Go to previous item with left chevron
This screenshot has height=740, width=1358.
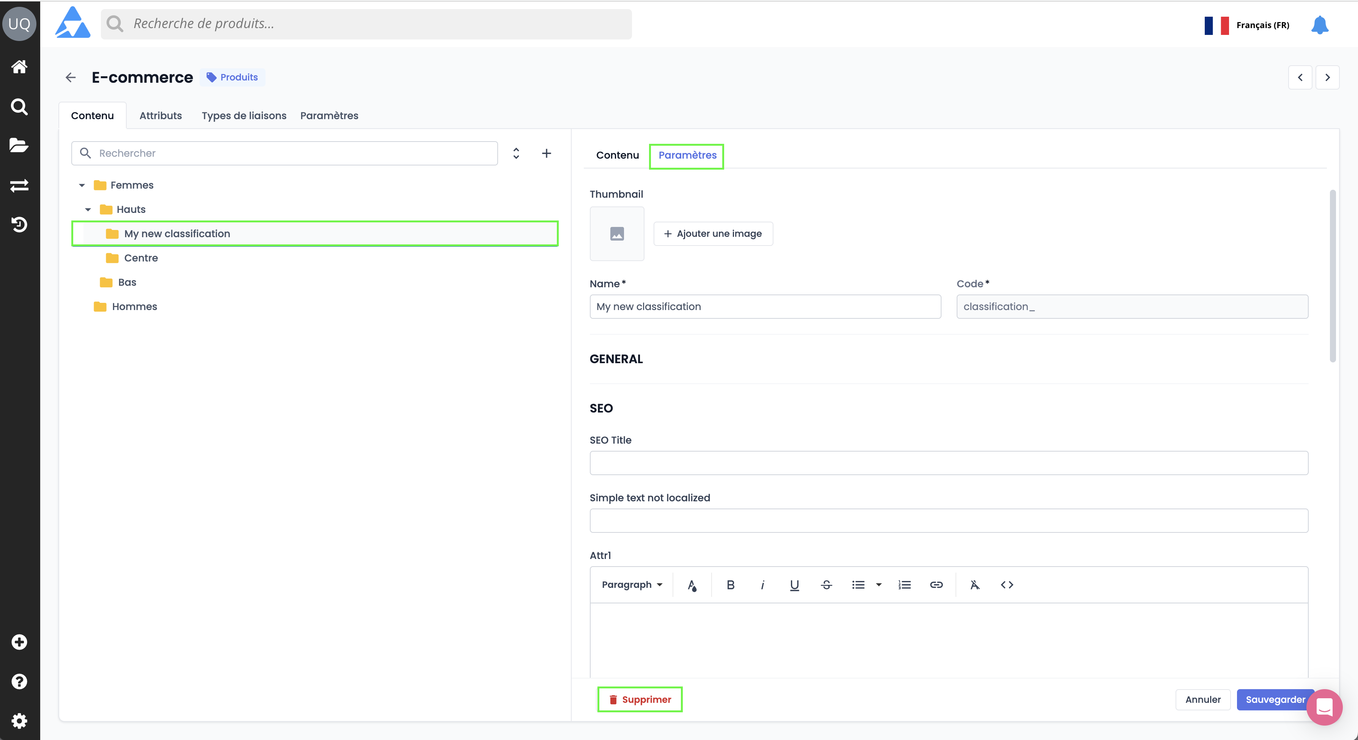(x=1300, y=77)
